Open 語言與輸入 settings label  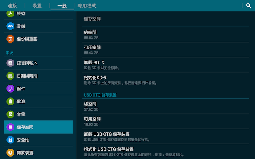pyautogui.click(x=27, y=63)
